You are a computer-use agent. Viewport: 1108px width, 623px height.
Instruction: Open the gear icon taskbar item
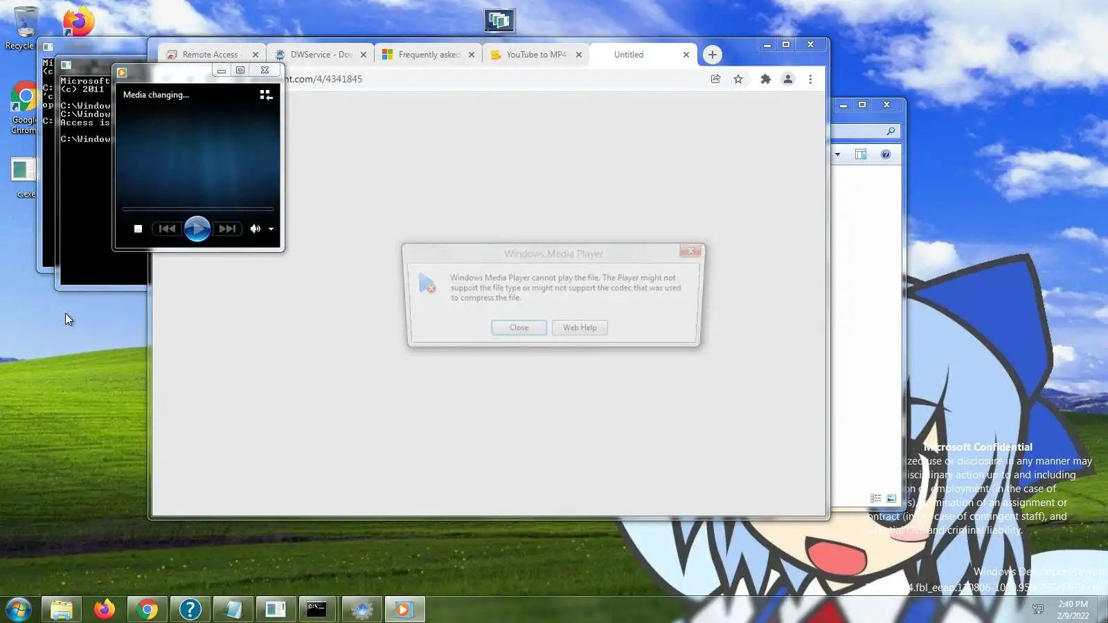pyautogui.click(x=361, y=609)
